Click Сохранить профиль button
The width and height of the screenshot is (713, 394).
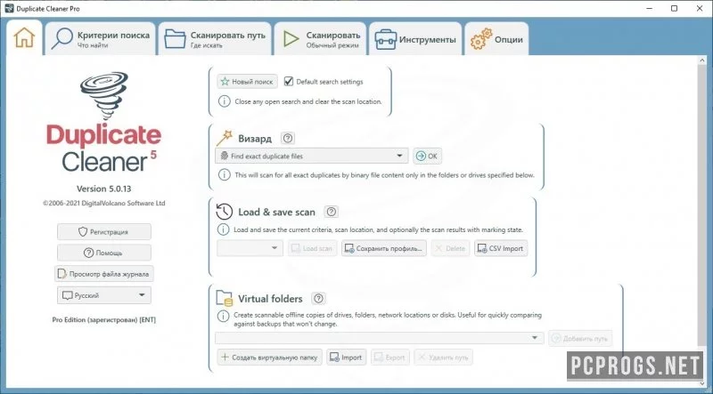pyautogui.click(x=384, y=248)
